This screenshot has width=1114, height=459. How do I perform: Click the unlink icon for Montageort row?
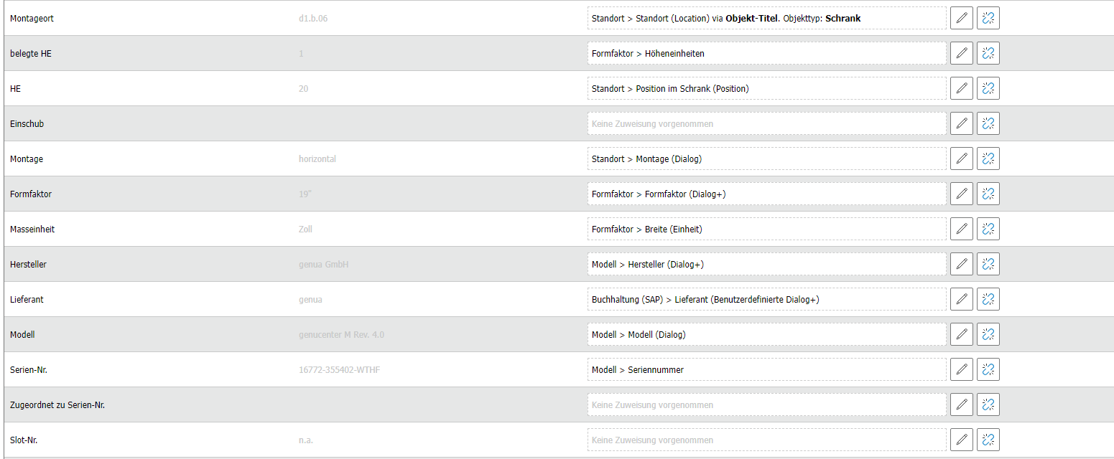[x=988, y=18]
